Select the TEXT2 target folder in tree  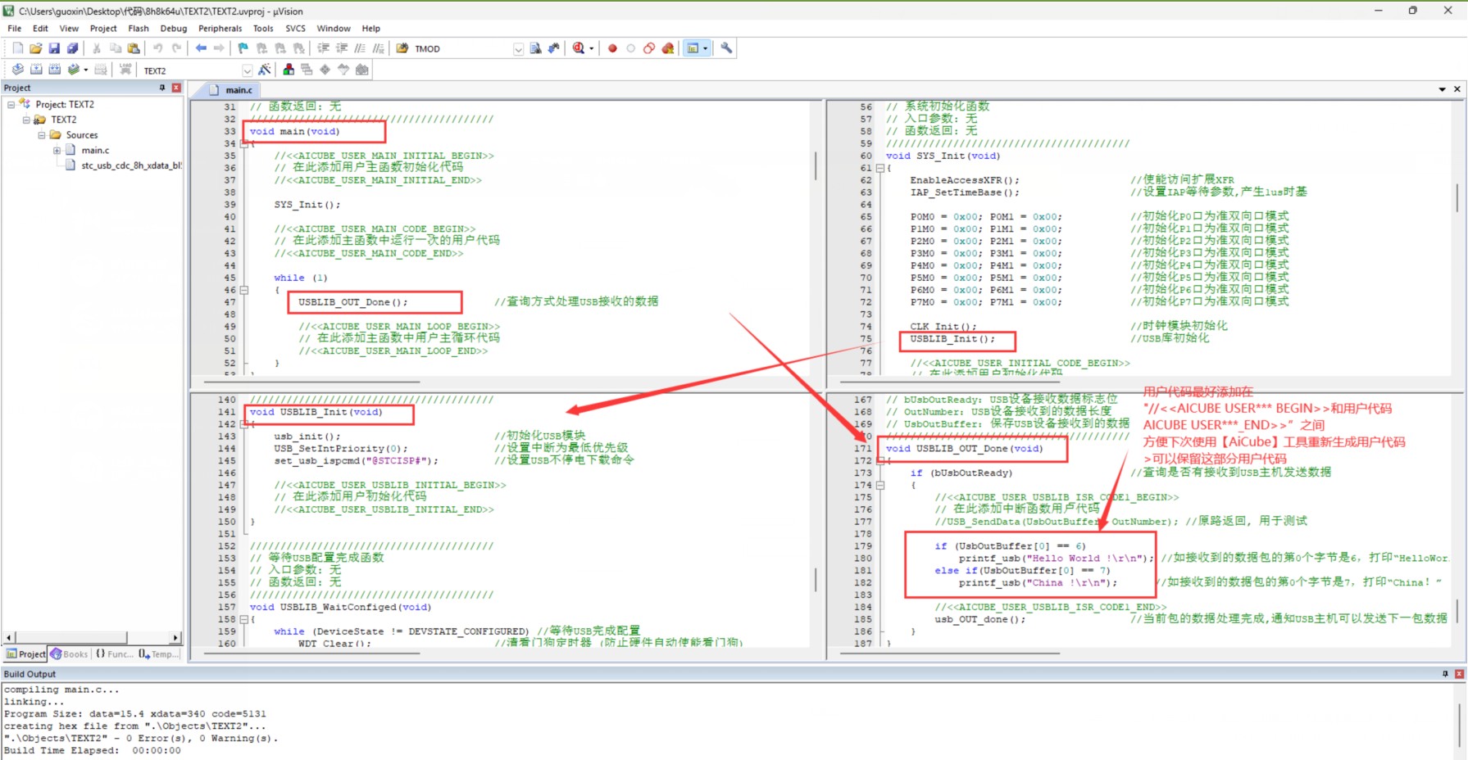(x=64, y=120)
